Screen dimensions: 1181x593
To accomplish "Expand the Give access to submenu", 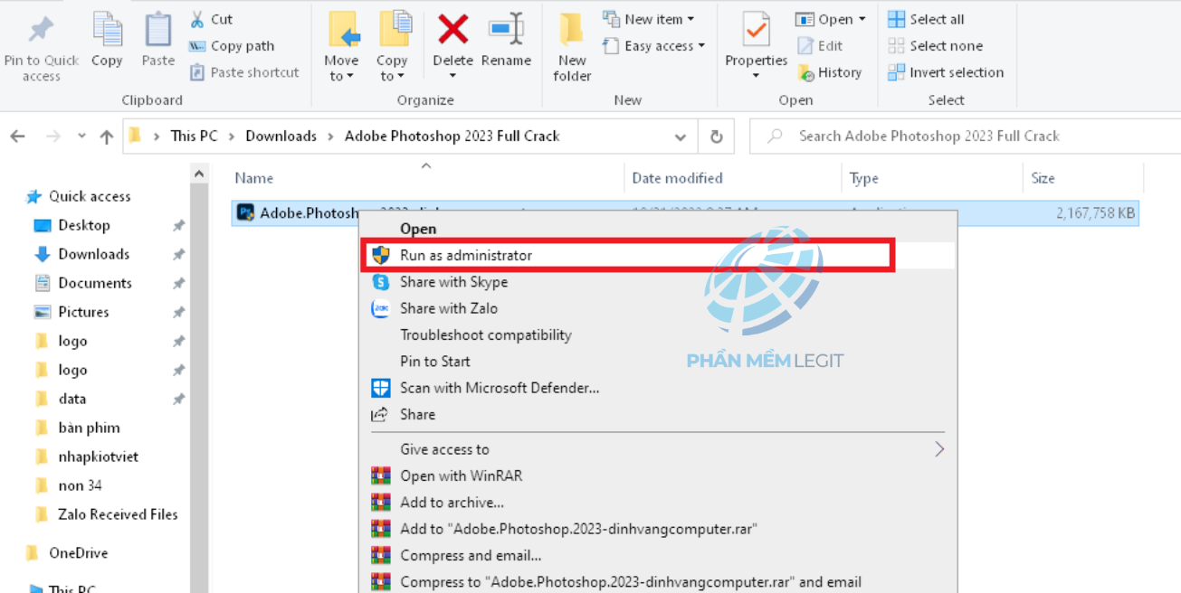I will [x=938, y=449].
